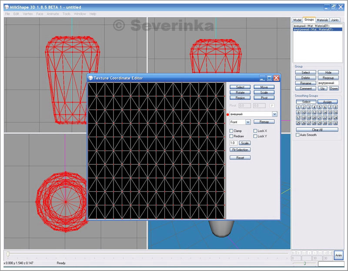348x271 pixels.
Task: Open the Joints tab
Action: click(x=335, y=20)
